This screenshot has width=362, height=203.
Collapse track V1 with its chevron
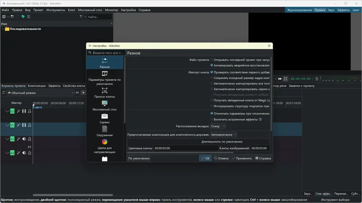pos(7,125)
